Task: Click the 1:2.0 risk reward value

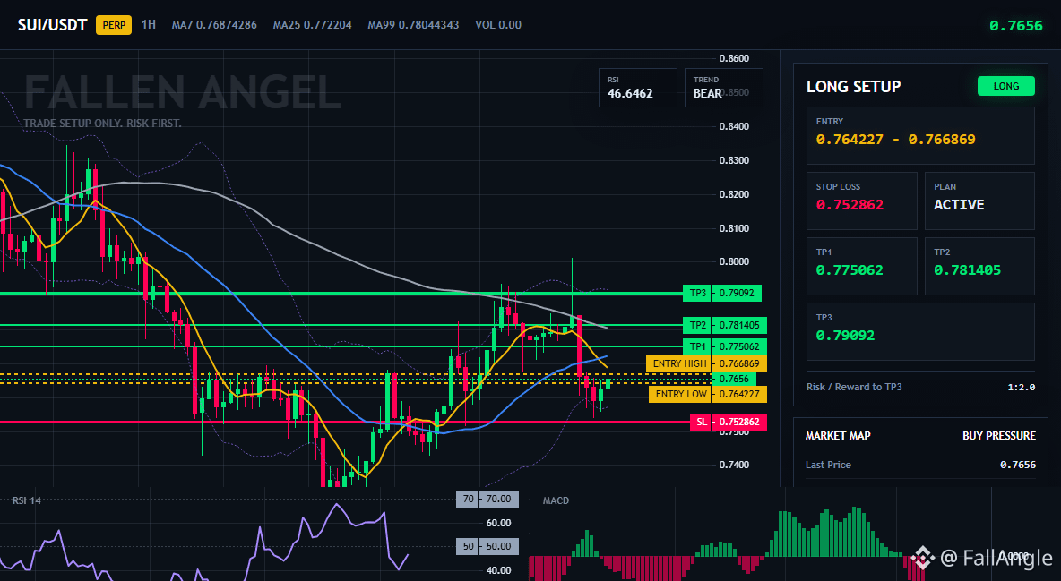Action: tap(1021, 387)
